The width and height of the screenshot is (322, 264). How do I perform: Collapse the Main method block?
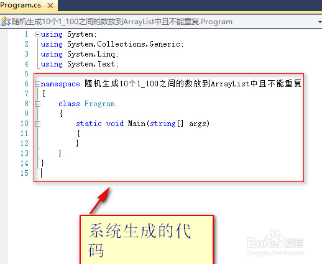pos(37,124)
